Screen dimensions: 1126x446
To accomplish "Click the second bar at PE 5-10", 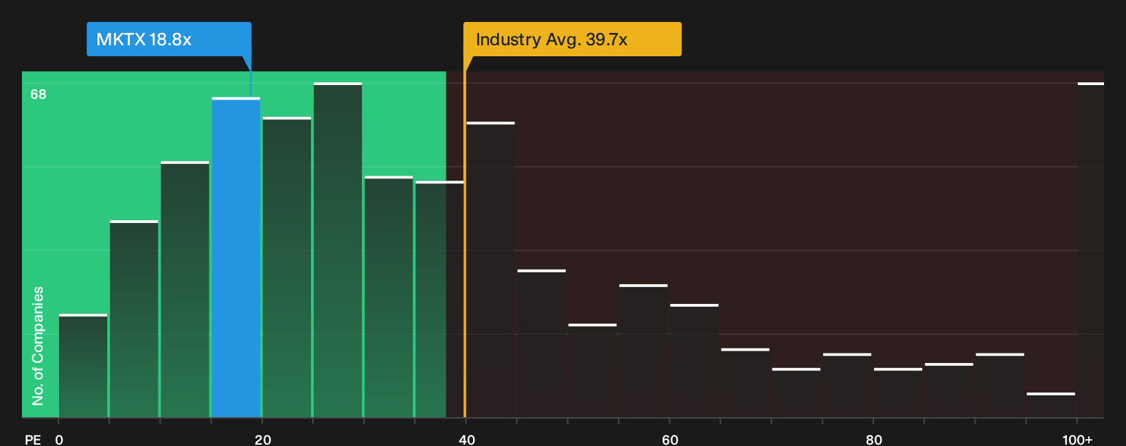I will tap(134, 319).
